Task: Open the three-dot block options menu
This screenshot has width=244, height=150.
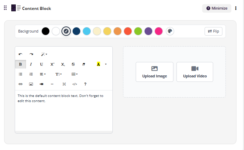Action: (x=236, y=8)
